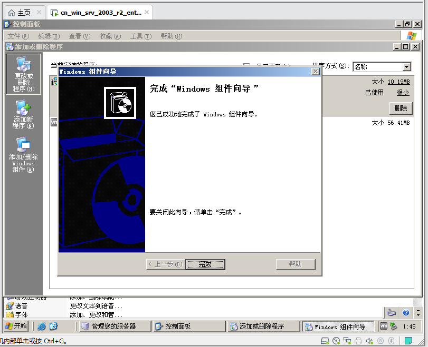Click VMware printer status icon
The width and height of the screenshot is (428, 347).
coord(358,341)
